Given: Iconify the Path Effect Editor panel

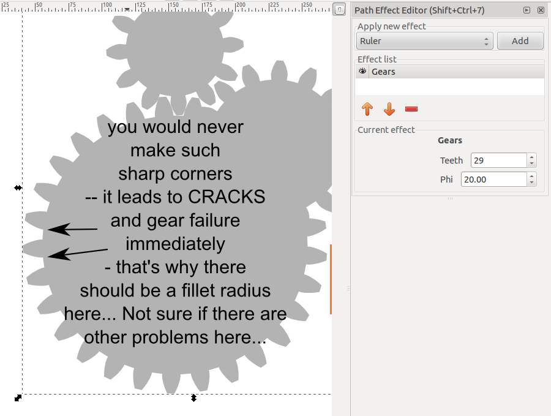Looking at the screenshot, I should click(527, 10).
